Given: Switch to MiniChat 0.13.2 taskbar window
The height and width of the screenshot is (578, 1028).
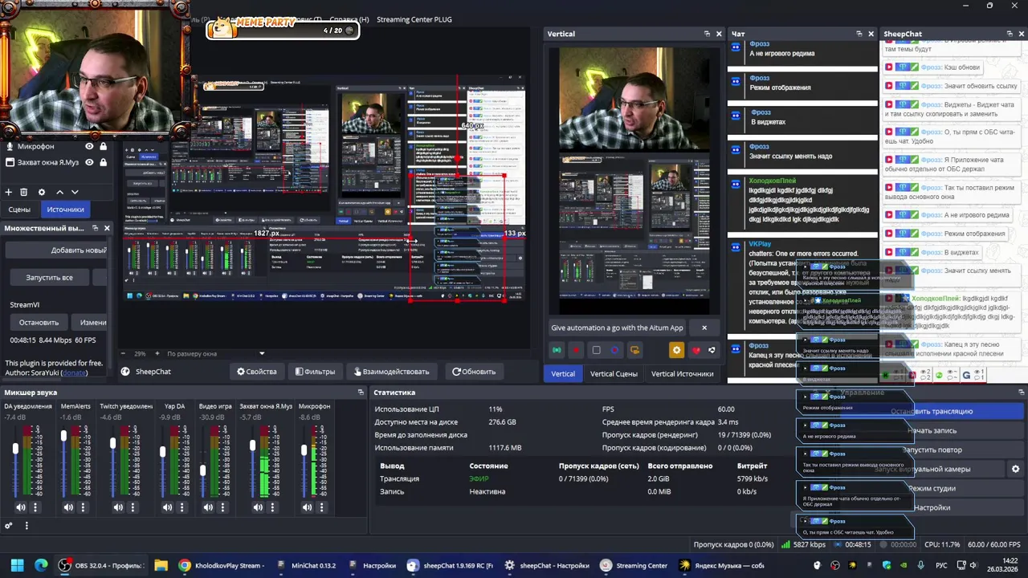Looking at the screenshot, I should (307, 565).
